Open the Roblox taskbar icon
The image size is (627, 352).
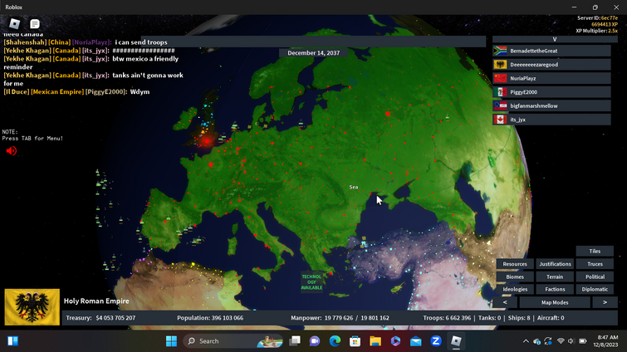(x=456, y=341)
